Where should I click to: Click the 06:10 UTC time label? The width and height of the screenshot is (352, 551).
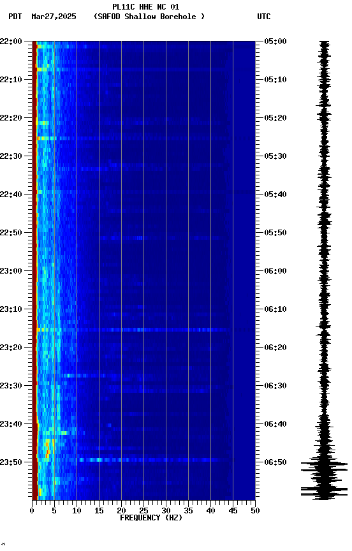coord(275,309)
